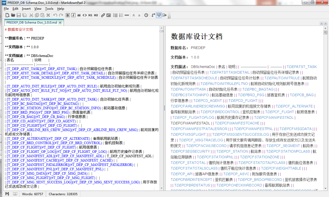The width and height of the screenshot is (329, 197).
Task: Select the PREDEP_DB Schema Doc tab
Action: [32, 22]
